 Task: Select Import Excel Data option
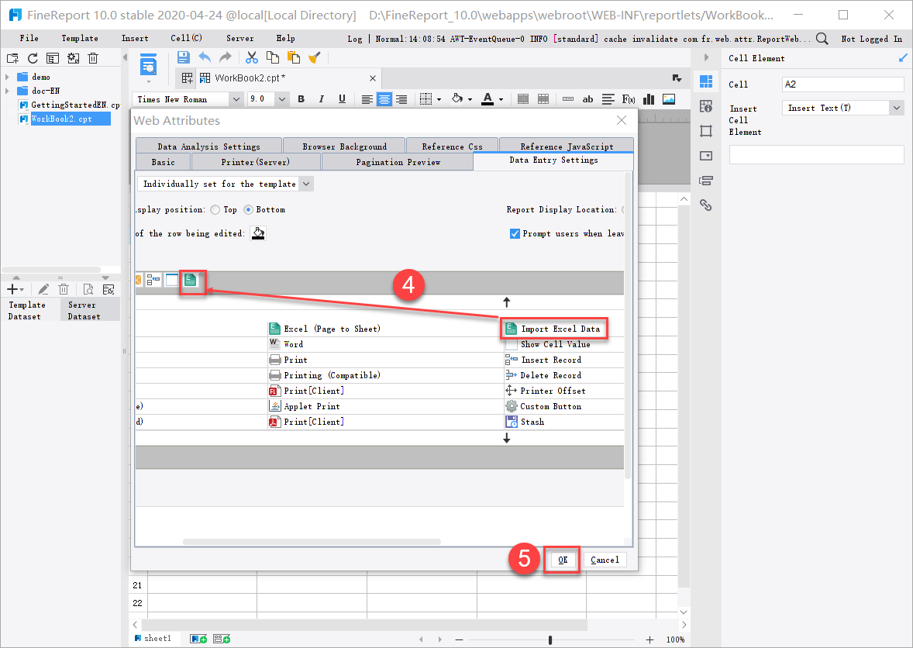pos(554,329)
